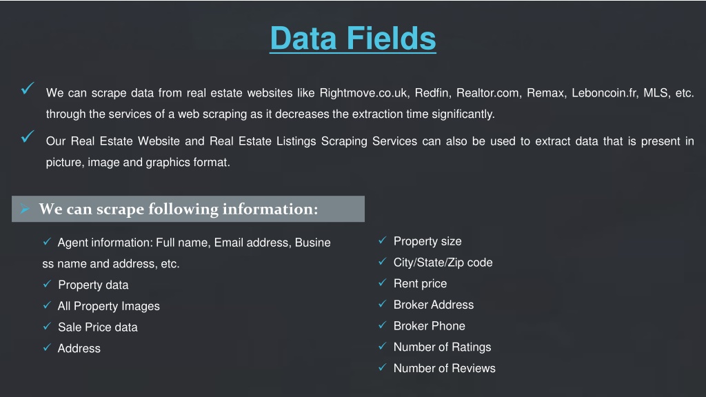Select the 'We can scrape following information' banner
This screenshot has width=706, height=397.
(x=188, y=209)
